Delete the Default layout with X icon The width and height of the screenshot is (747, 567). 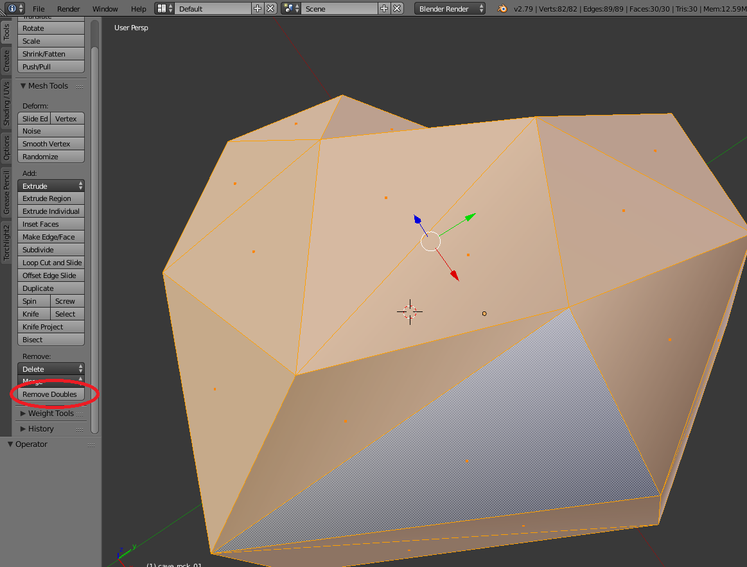tap(270, 9)
